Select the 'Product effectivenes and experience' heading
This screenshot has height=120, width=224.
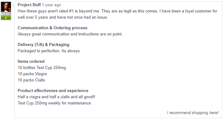[53, 91]
